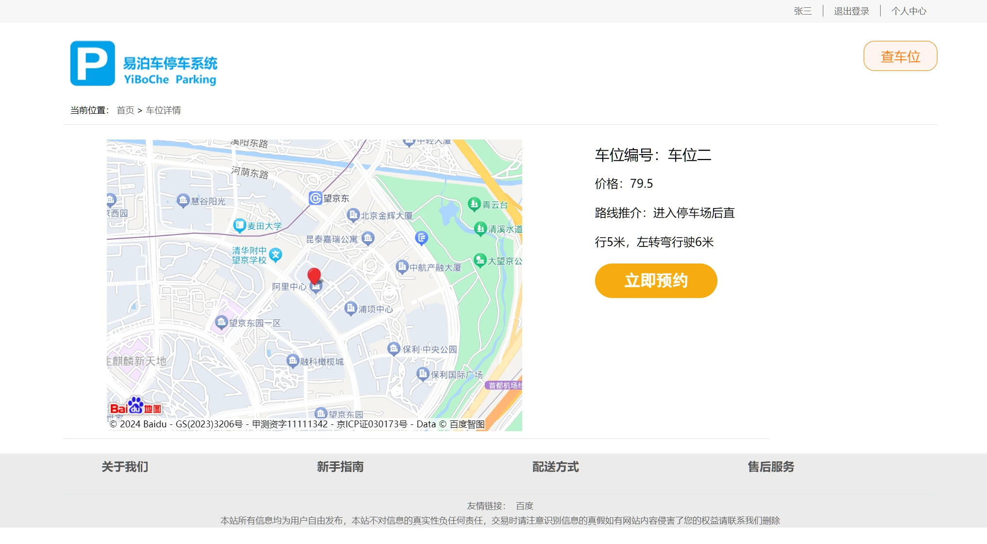Open the 个人中心 personal center link

coord(909,11)
